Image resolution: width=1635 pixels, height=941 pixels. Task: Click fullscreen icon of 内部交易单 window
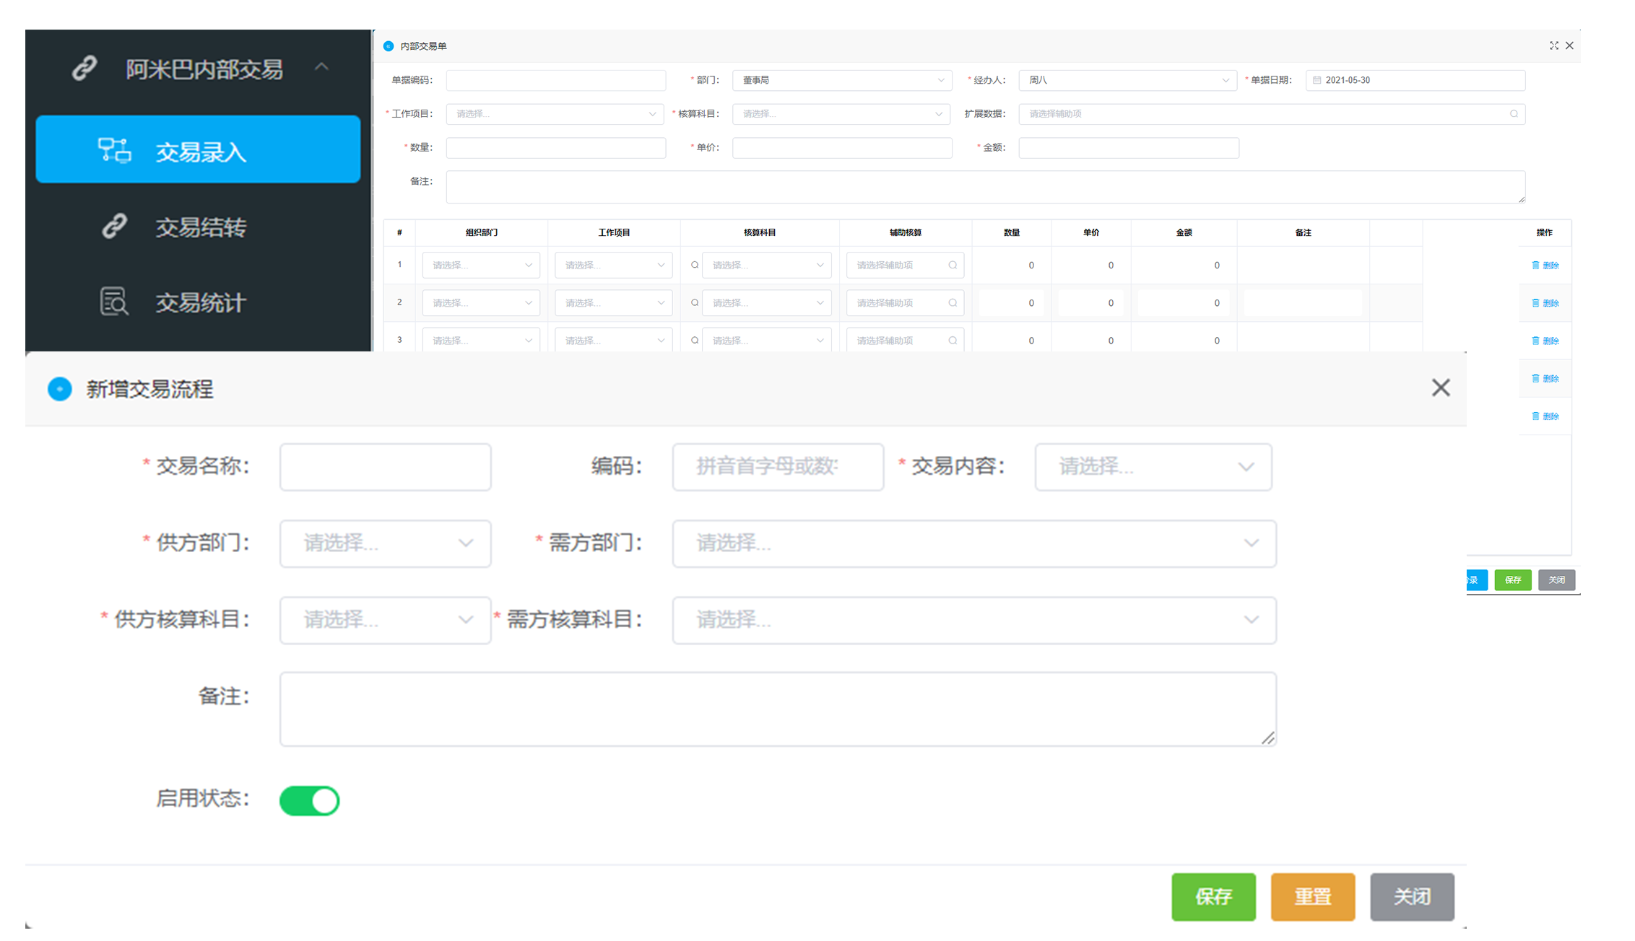pyautogui.click(x=1553, y=45)
